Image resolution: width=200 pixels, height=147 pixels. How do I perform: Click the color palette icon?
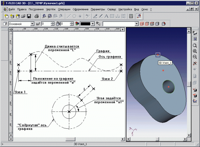(x=77, y=24)
